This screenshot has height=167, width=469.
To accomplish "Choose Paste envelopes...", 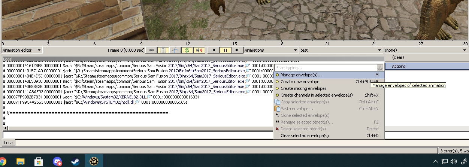I will coord(329,109).
